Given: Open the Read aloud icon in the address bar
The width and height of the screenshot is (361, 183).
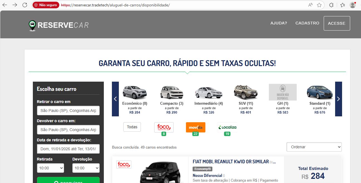Looking at the screenshot, I should 310,5.
